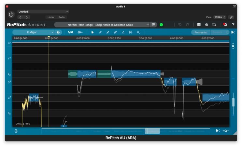Click the screen lock icon
The image size is (242, 147).
click(x=214, y=25)
